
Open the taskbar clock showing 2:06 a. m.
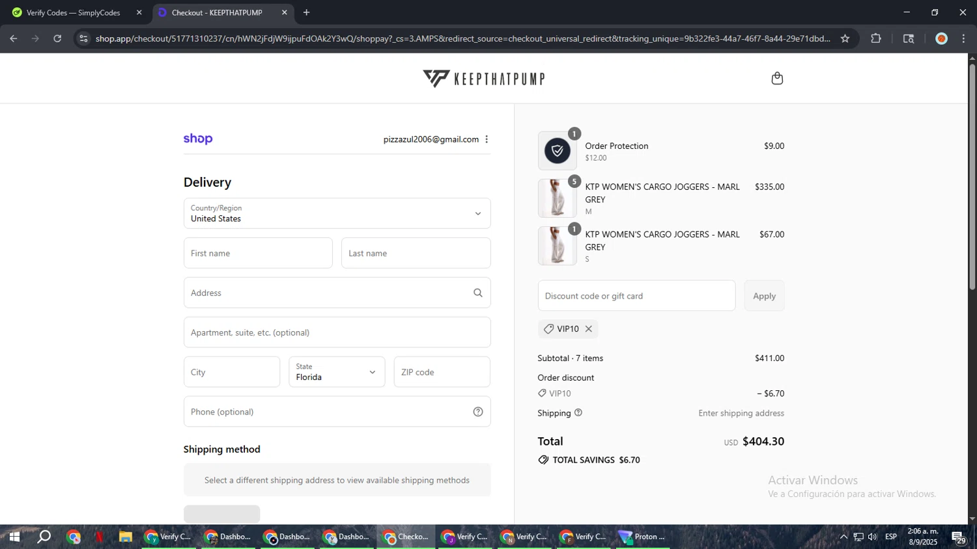pos(923,537)
